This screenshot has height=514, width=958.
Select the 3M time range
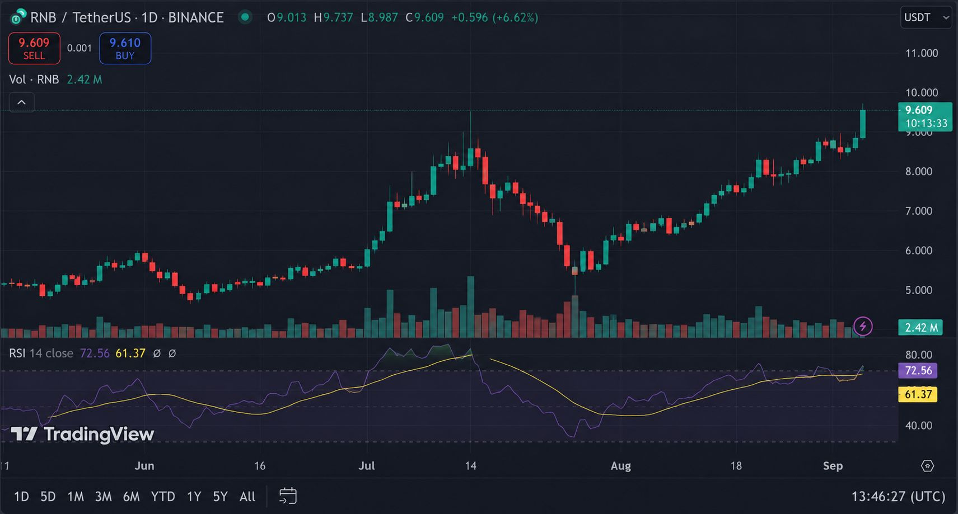104,497
